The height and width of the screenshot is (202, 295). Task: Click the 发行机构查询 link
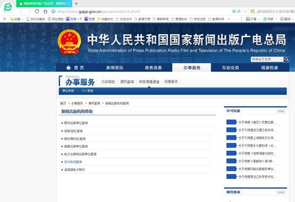pyautogui.click(x=73, y=162)
